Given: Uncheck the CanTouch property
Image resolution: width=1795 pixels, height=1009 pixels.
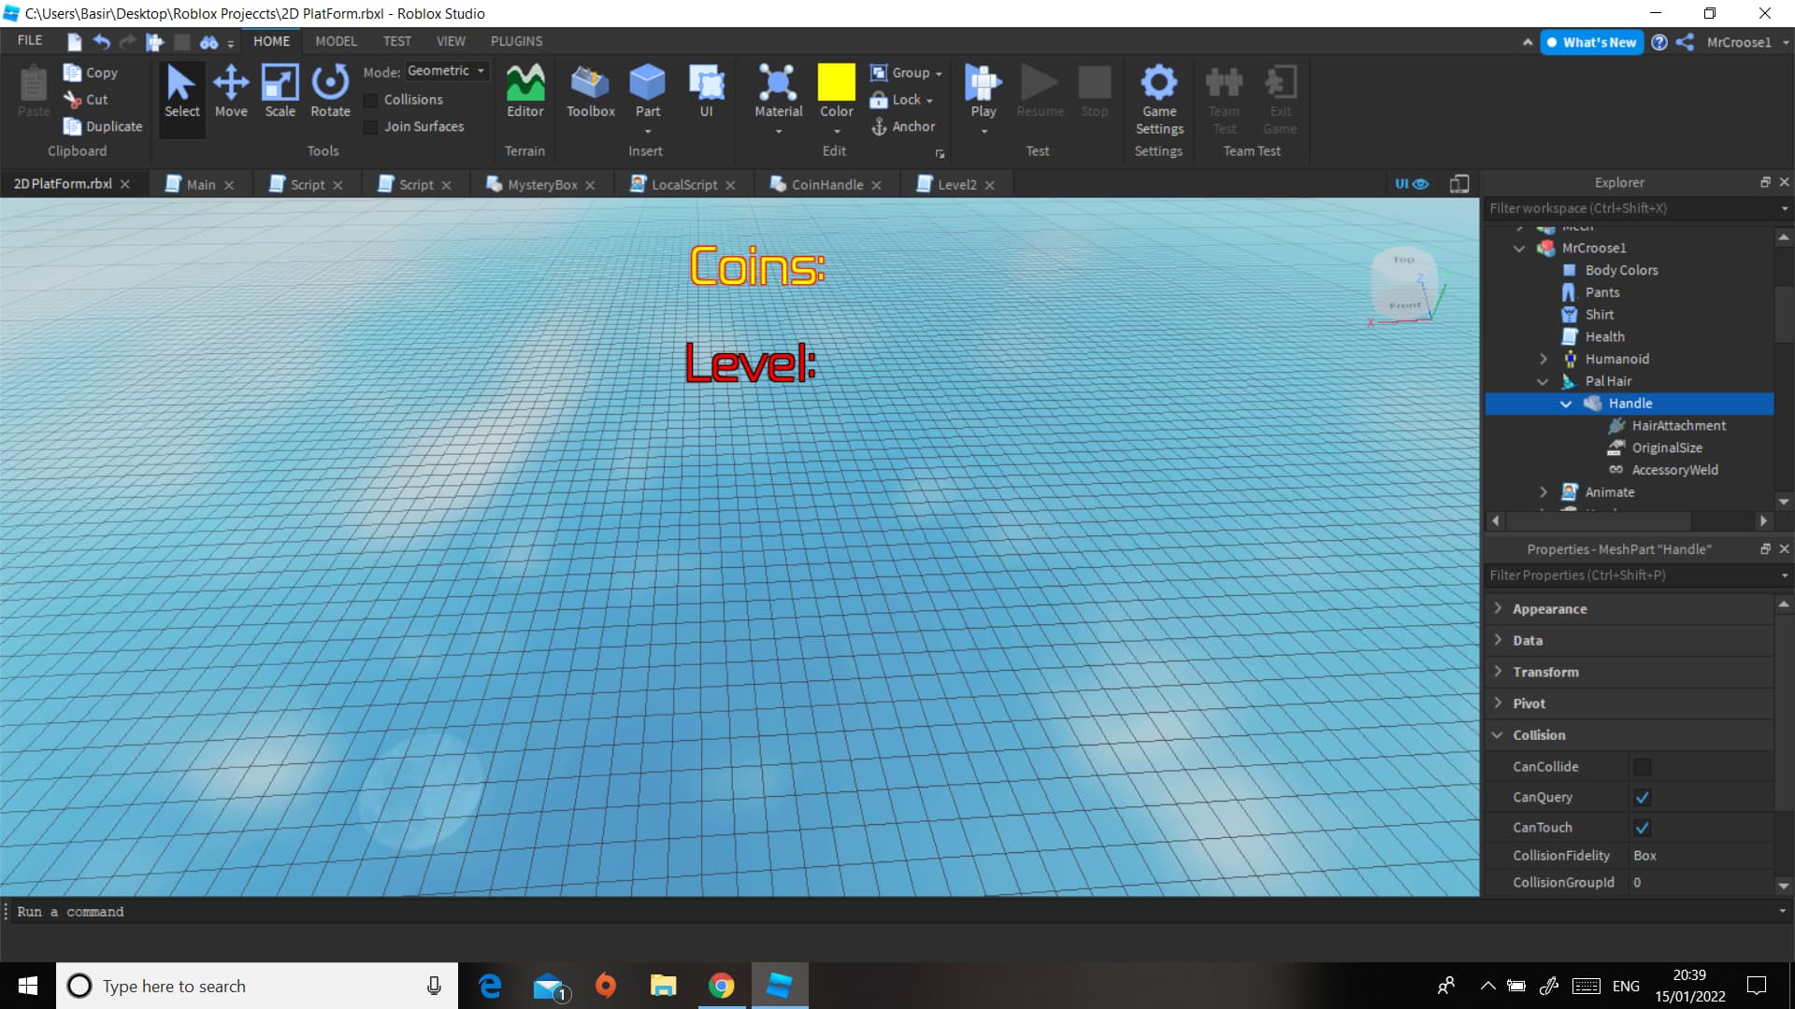Looking at the screenshot, I should tap(1643, 828).
